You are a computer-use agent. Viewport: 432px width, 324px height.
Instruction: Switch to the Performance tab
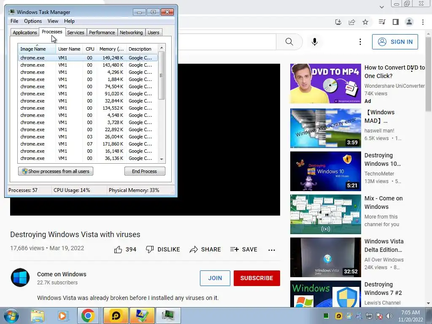click(102, 32)
